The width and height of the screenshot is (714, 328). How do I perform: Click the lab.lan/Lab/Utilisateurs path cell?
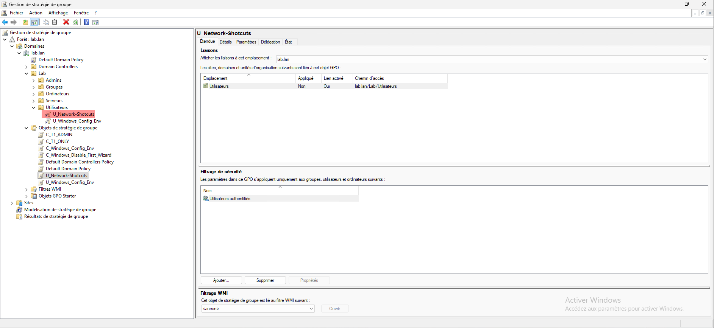tap(376, 86)
